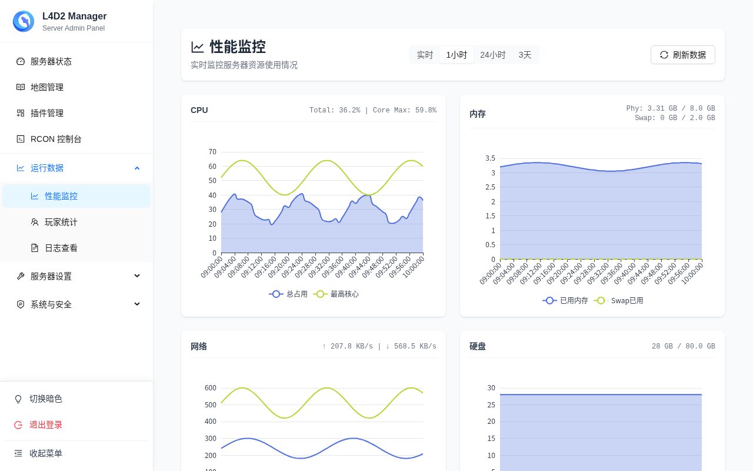Click the 退出登录 logout icon
The image size is (753, 471).
[18, 424]
